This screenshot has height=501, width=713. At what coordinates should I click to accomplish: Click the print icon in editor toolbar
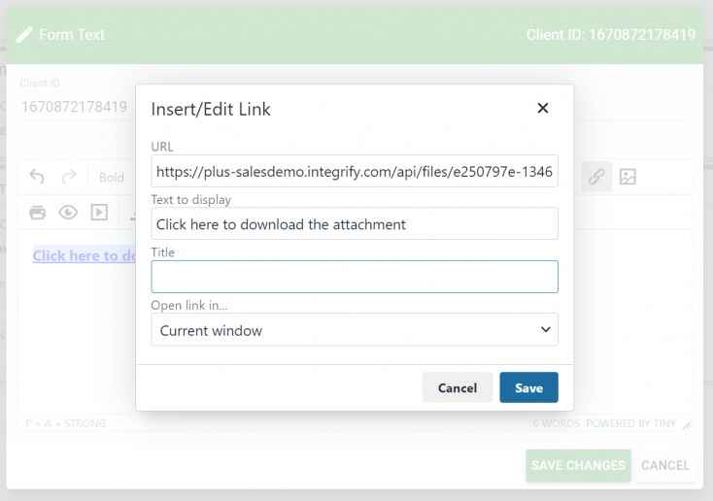pyautogui.click(x=37, y=213)
